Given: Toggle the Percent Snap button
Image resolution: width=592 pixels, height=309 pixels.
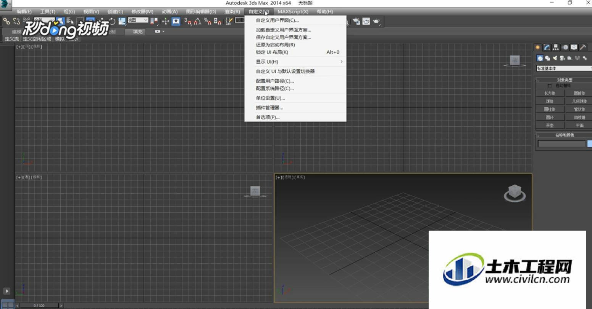Looking at the screenshot, I should click(208, 21).
